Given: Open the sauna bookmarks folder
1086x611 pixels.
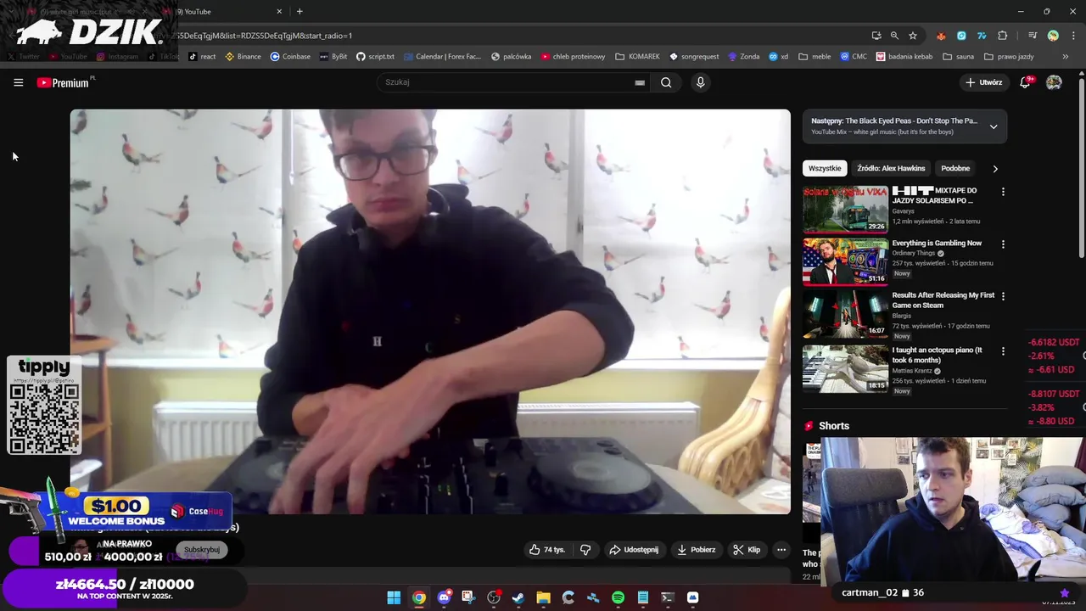Looking at the screenshot, I should pyautogui.click(x=958, y=57).
